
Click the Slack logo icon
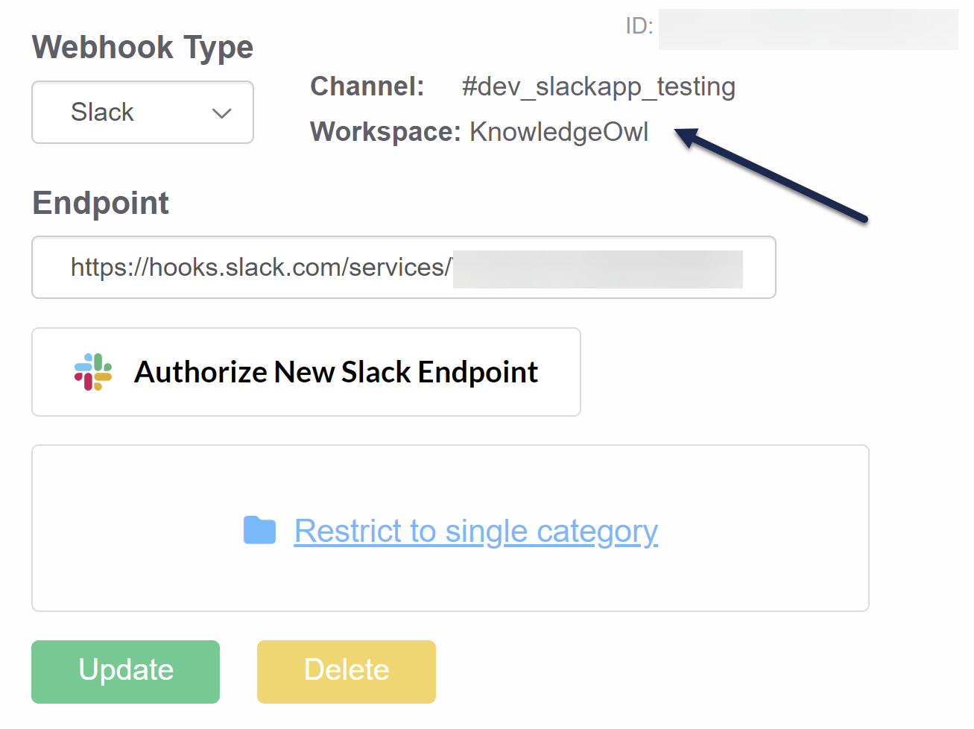tap(93, 372)
